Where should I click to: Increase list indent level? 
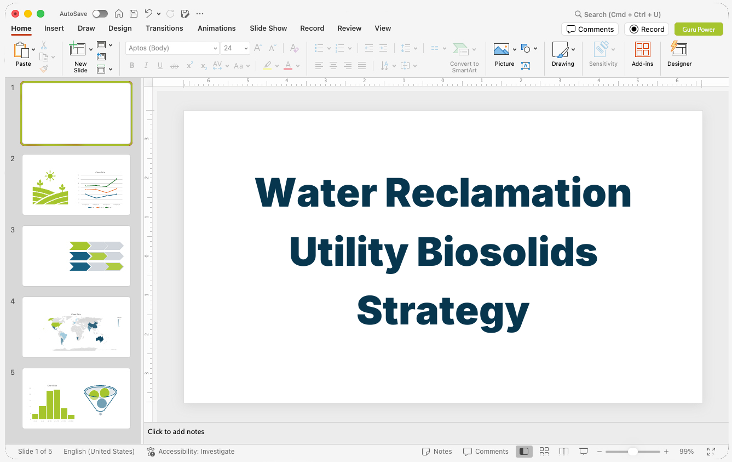click(383, 48)
